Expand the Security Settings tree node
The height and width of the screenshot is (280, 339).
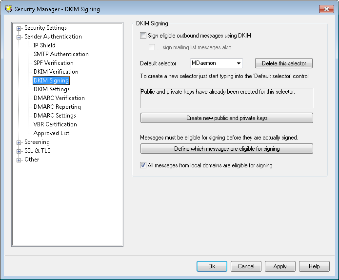19,28
